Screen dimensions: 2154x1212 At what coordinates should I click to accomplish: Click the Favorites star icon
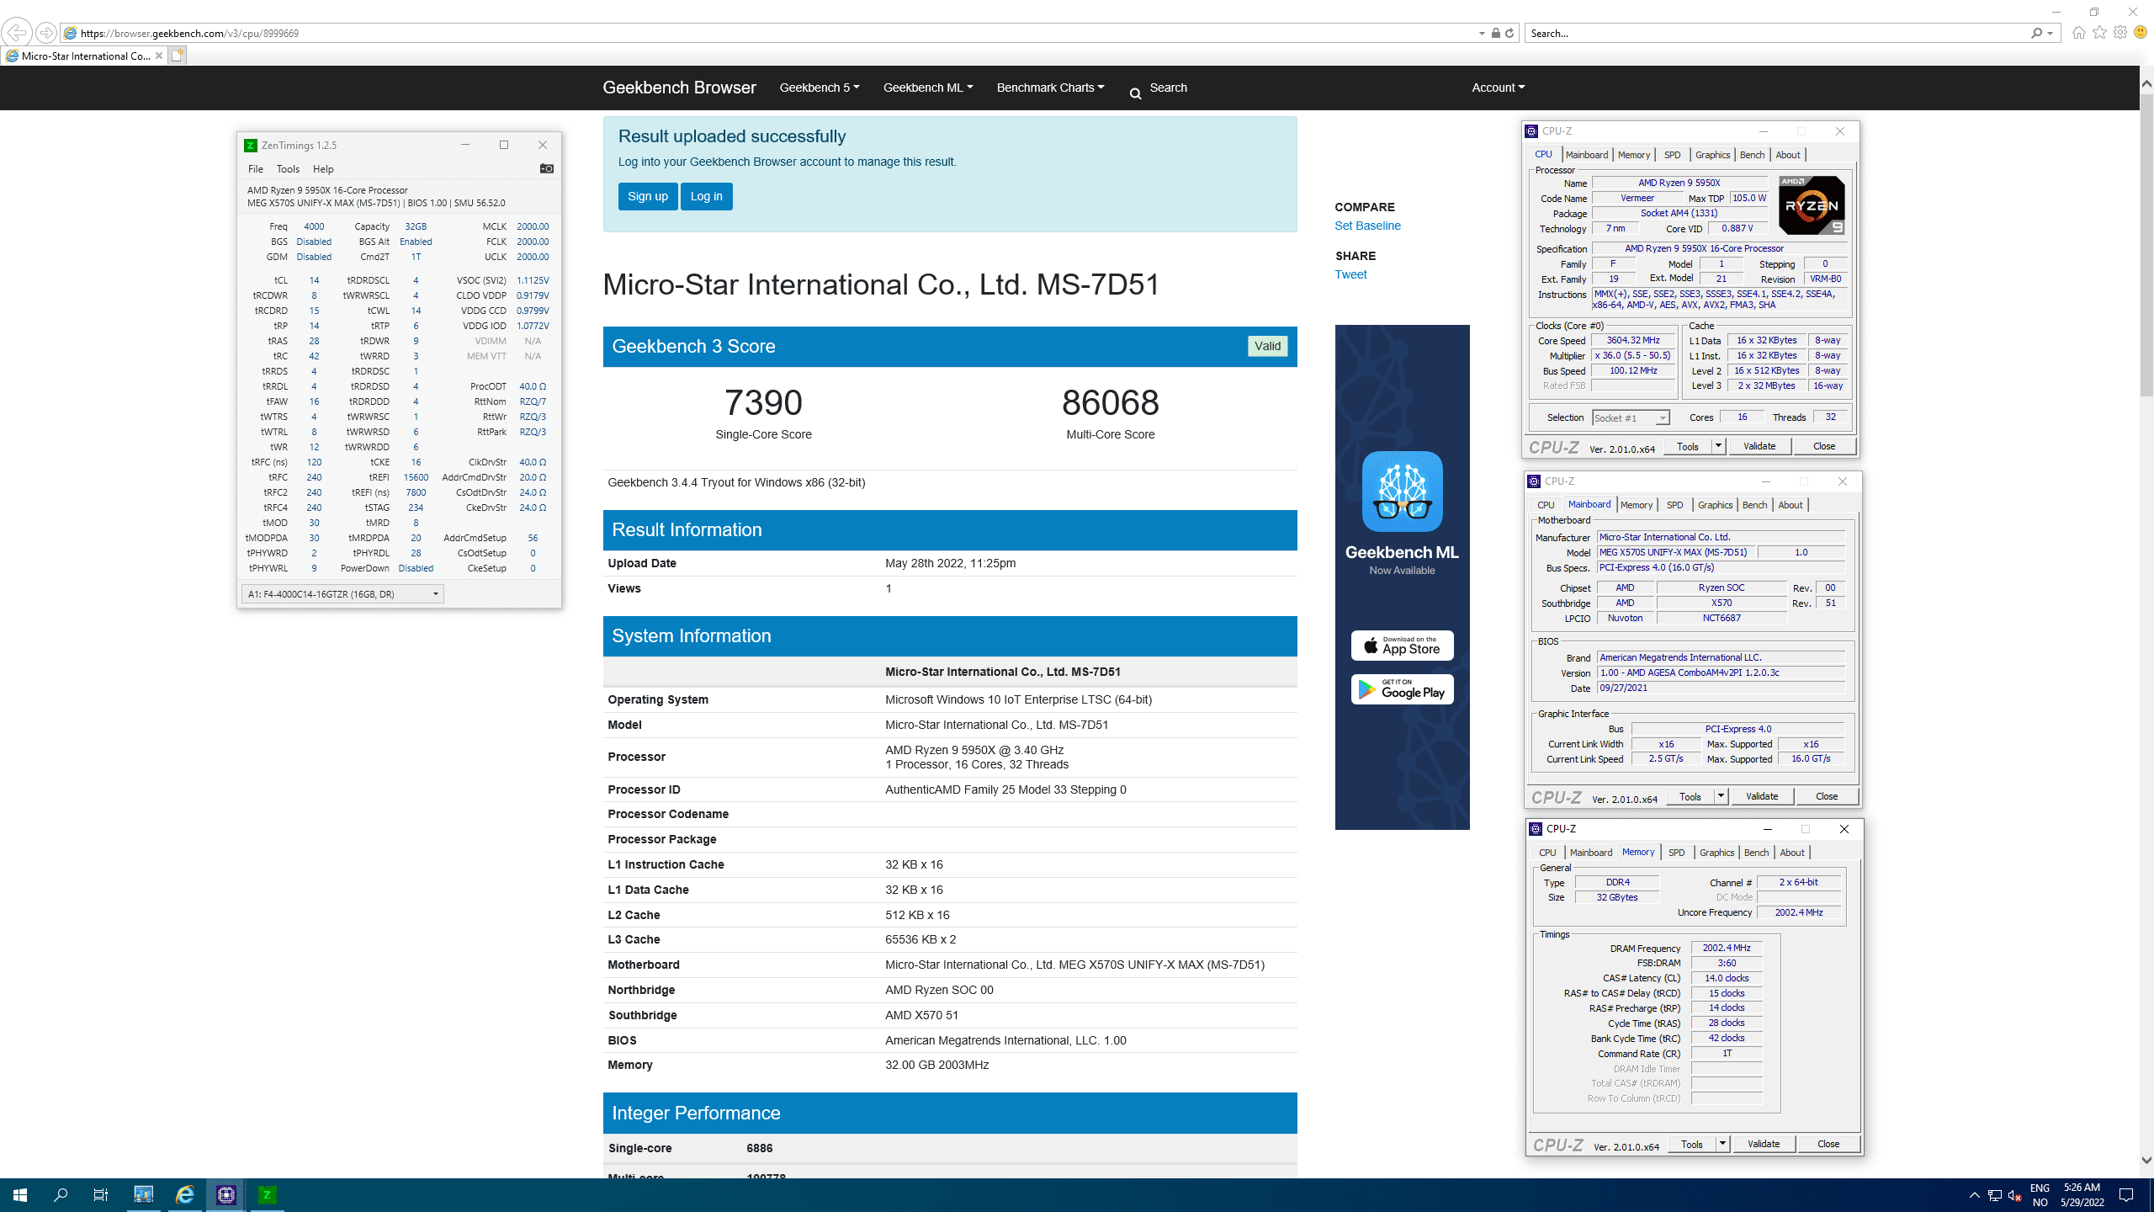(2100, 33)
